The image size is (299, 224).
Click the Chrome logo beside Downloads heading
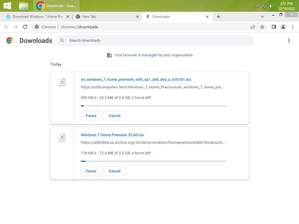10,40
